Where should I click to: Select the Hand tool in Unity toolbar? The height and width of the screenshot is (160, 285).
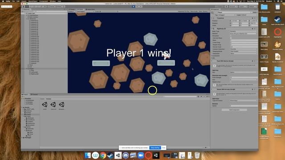[x=24, y=7]
